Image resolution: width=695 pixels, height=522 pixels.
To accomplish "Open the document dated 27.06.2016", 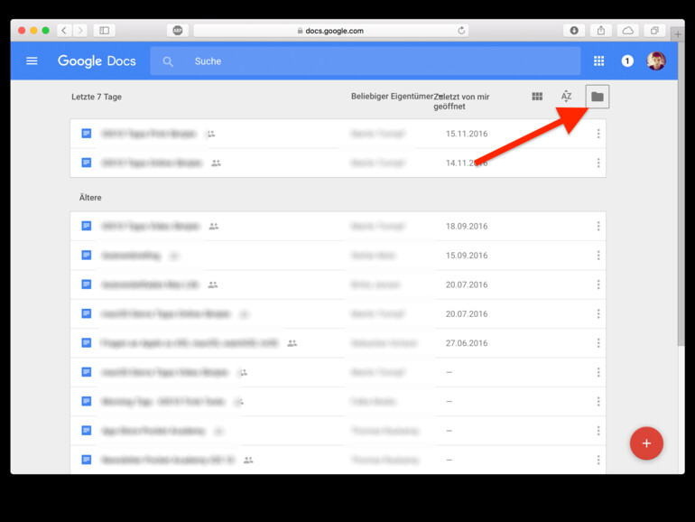I will 338,343.
